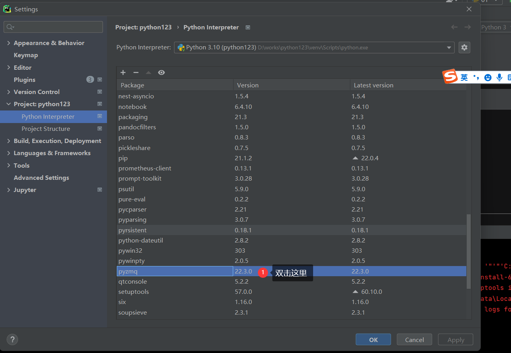Click the Latest version column header
This screenshot has width=511, height=353.
click(408, 85)
